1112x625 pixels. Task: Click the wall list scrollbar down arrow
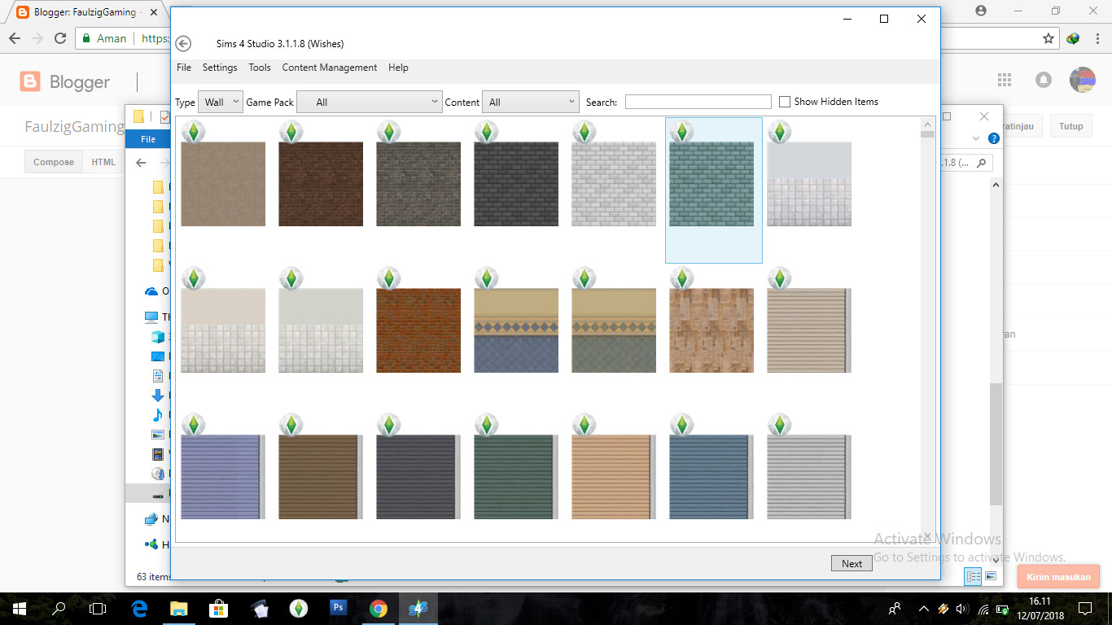coord(927,536)
